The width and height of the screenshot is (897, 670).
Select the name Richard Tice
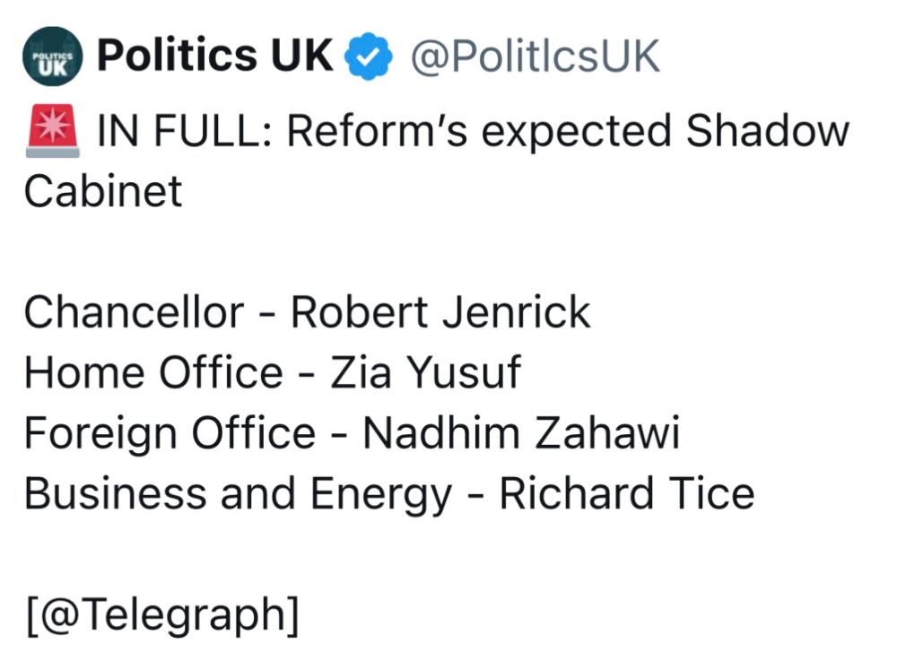pyautogui.click(x=626, y=494)
